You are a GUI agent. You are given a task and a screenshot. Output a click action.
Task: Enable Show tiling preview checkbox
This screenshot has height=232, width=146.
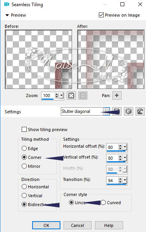tap(24, 130)
